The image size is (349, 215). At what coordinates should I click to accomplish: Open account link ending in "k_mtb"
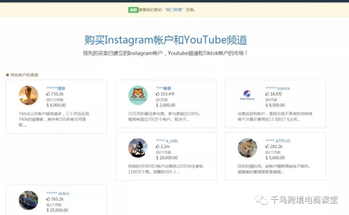167,141
